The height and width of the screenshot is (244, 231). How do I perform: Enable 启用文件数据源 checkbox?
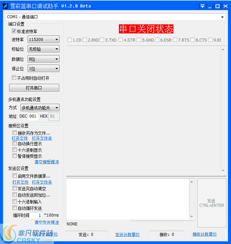14,176
